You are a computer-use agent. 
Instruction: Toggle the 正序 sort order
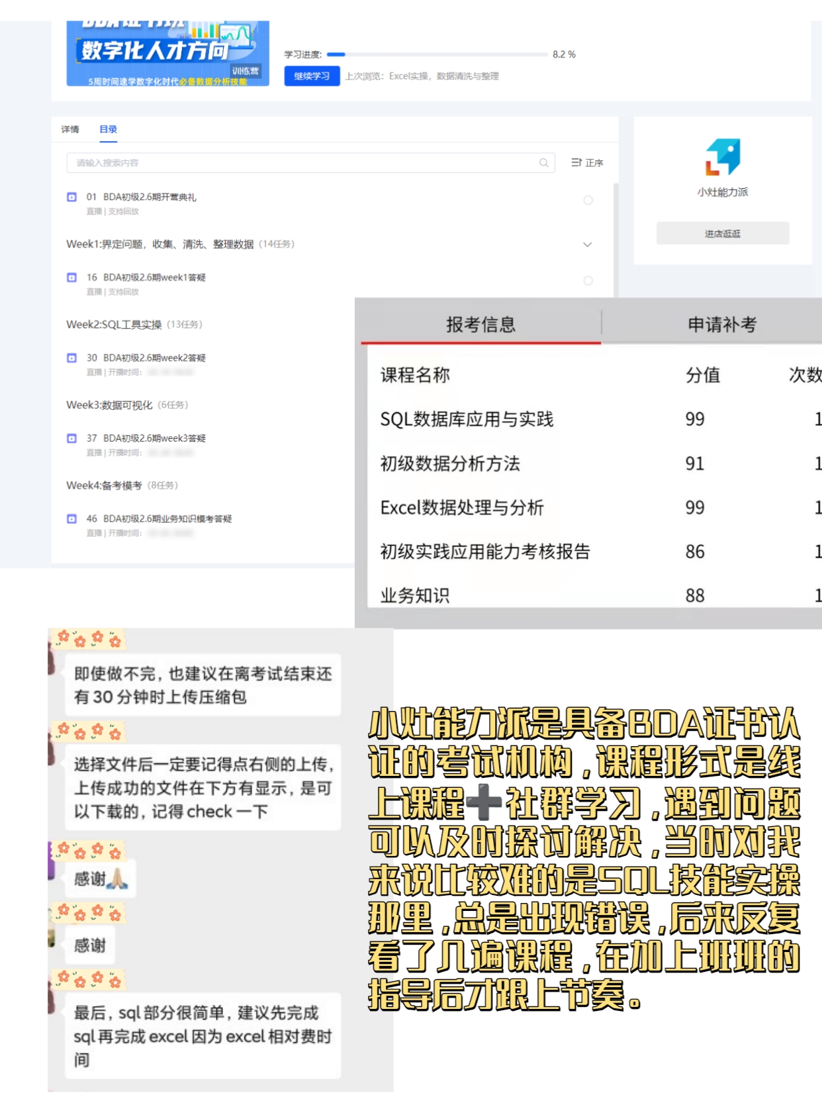(587, 163)
